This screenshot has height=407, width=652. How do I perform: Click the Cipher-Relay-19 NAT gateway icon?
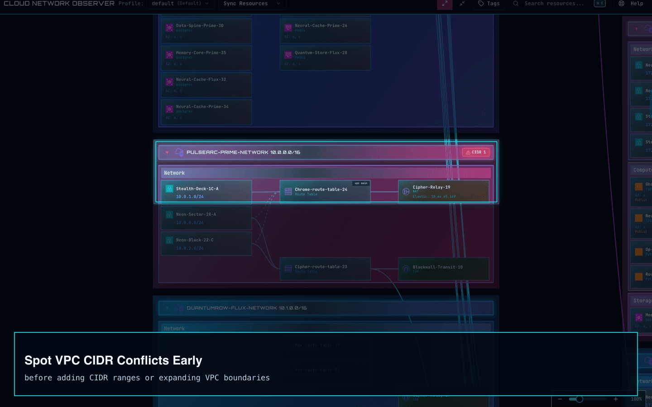(406, 192)
